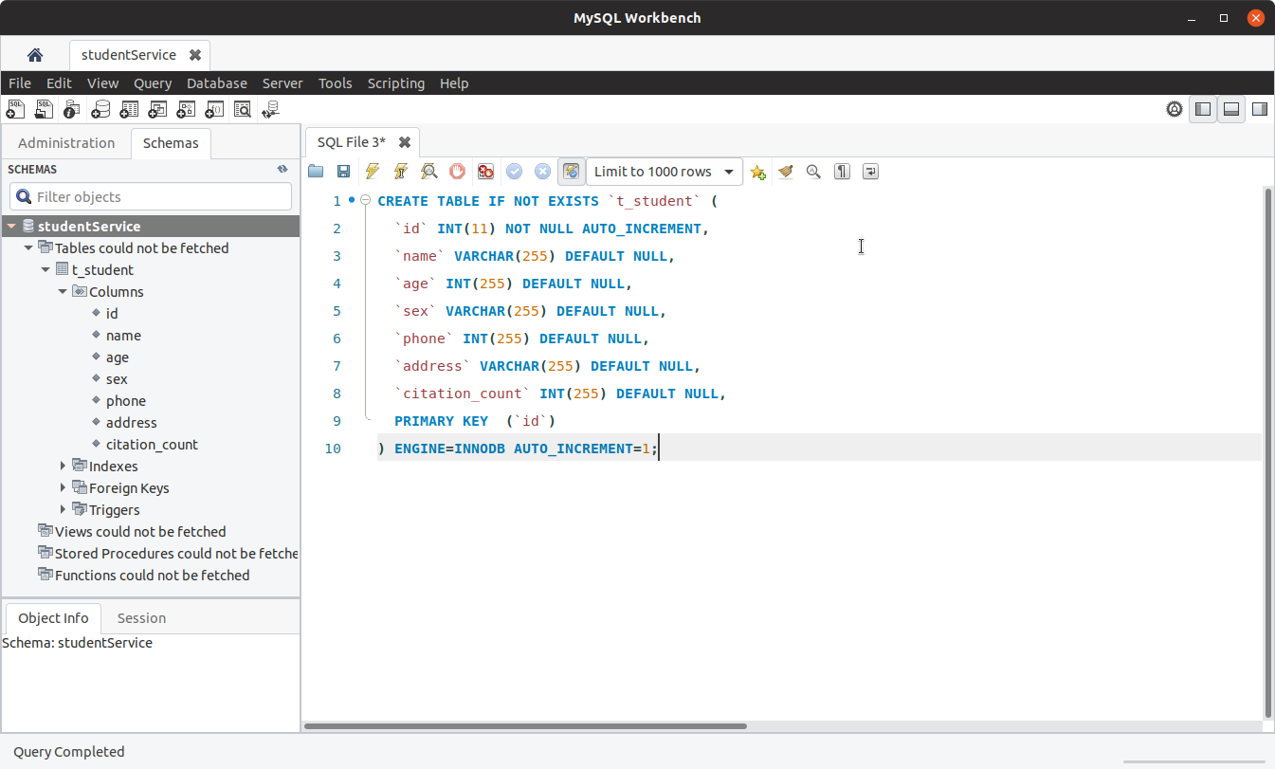Viewport: 1275px width, 769px height.
Task: Open the Database menu
Action: click(x=216, y=82)
